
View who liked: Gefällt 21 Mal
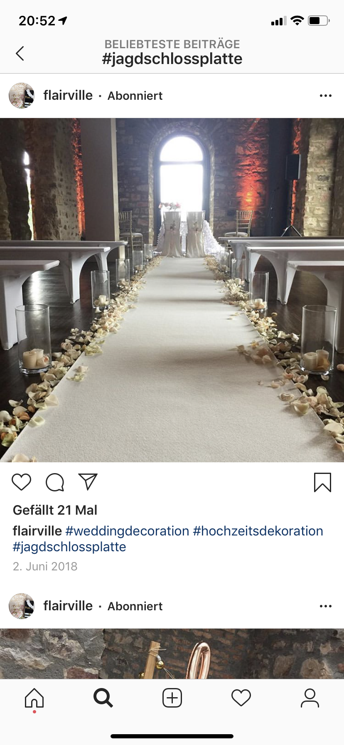(55, 510)
